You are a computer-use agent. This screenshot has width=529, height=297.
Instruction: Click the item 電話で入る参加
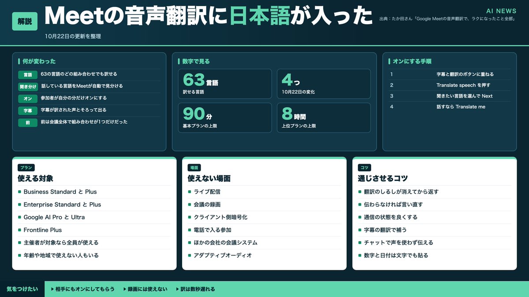coord(212,230)
